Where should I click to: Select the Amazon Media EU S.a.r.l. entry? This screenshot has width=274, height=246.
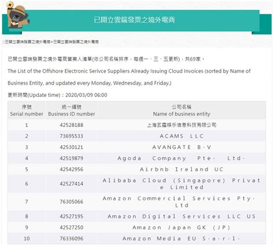[182, 239]
